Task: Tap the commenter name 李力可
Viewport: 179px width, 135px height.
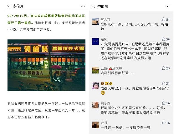Action: [x=105, y=19]
